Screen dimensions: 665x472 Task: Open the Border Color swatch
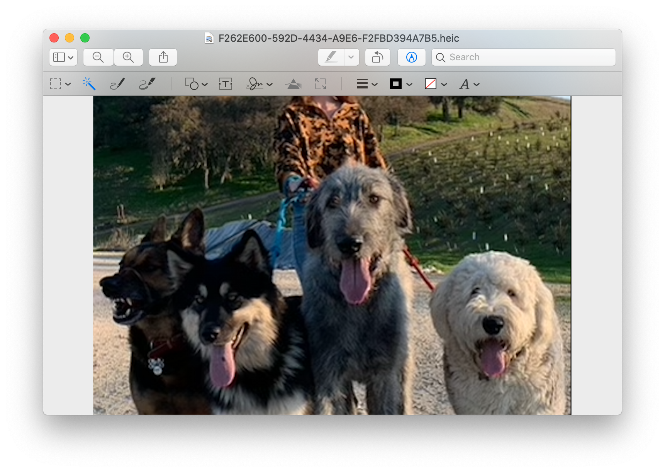pos(401,84)
